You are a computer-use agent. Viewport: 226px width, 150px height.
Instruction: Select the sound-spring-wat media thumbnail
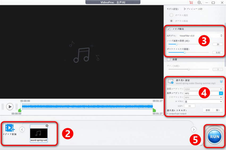tap(39, 134)
